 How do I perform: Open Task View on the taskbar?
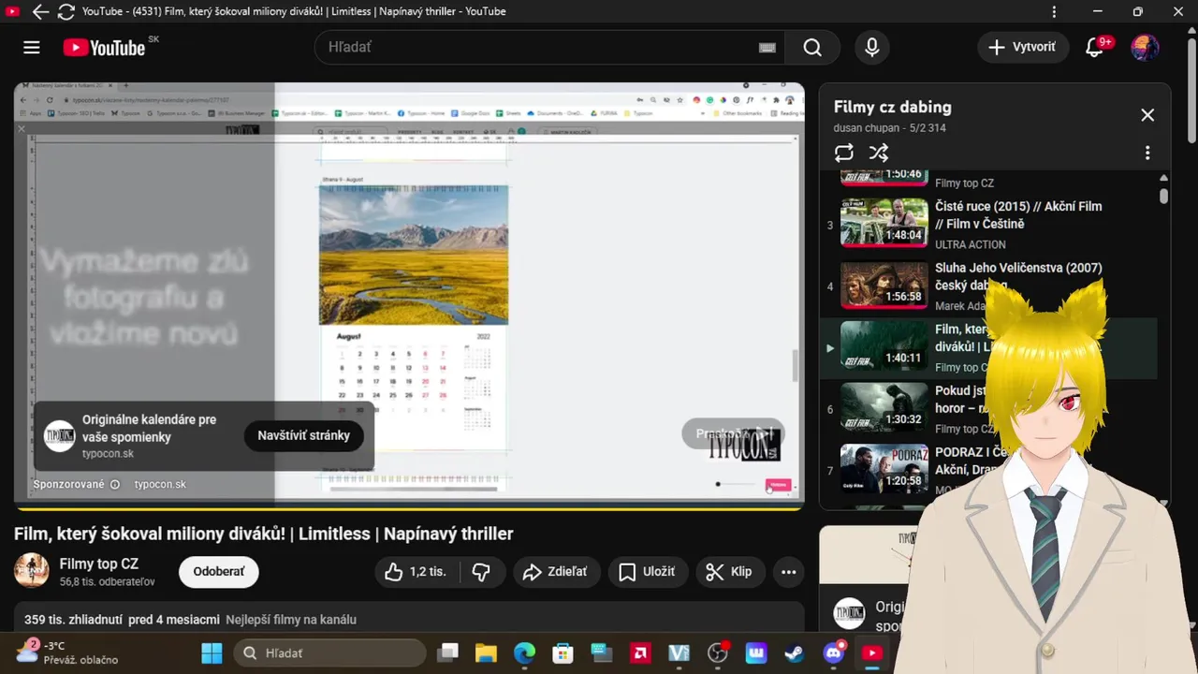coord(449,652)
